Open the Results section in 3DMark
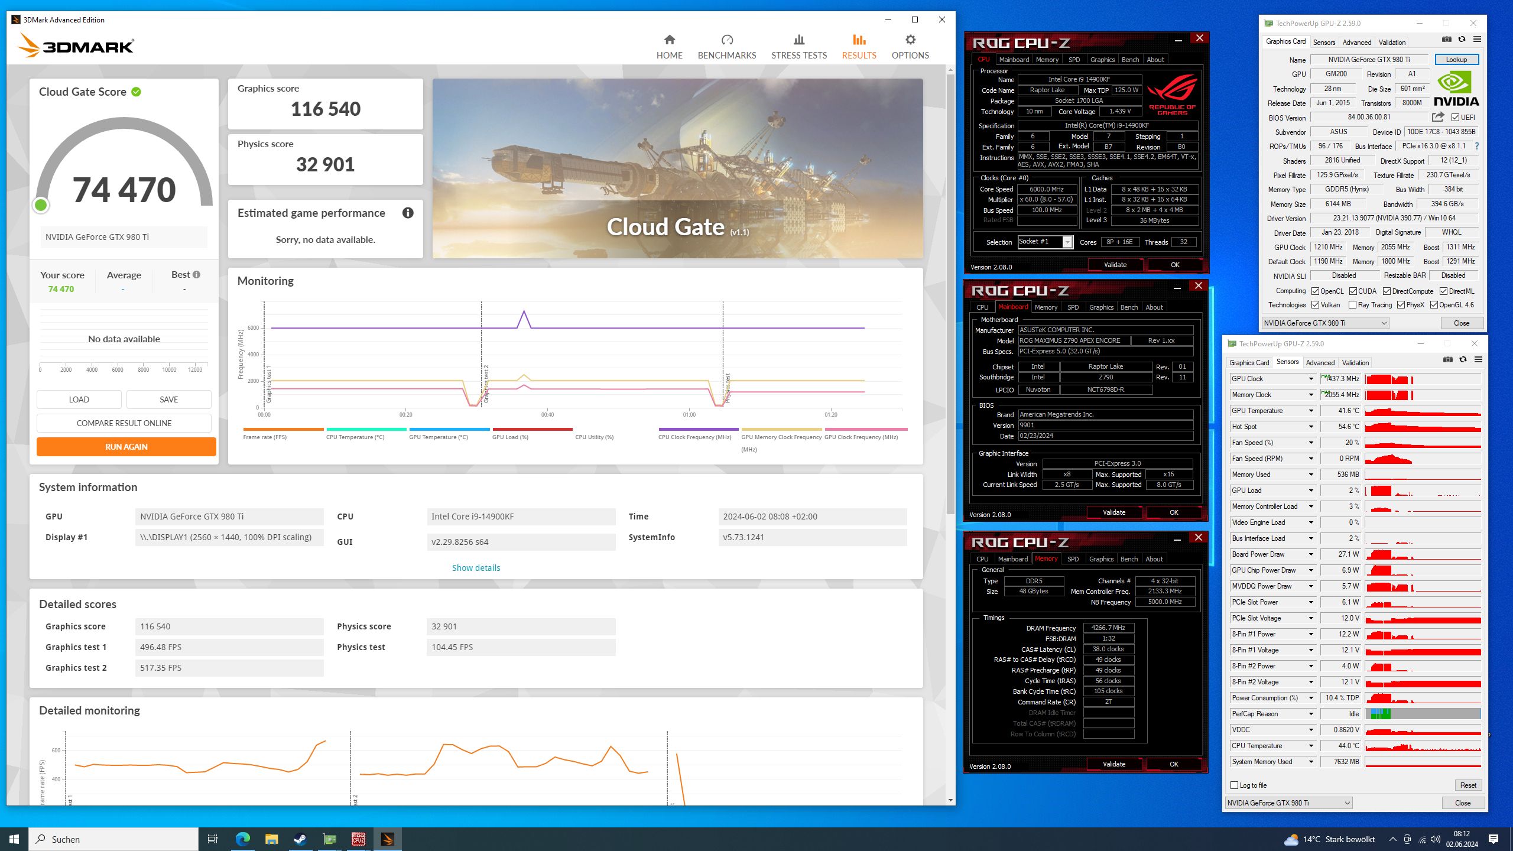 tap(859, 47)
